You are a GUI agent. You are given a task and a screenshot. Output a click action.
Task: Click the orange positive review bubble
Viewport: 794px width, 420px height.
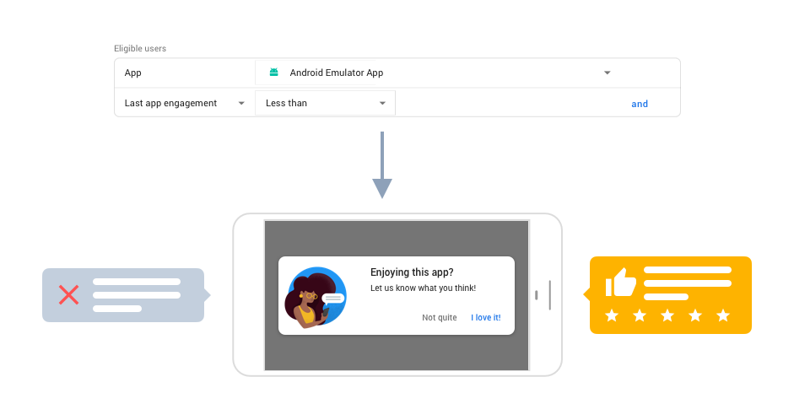[x=671, y=295]
